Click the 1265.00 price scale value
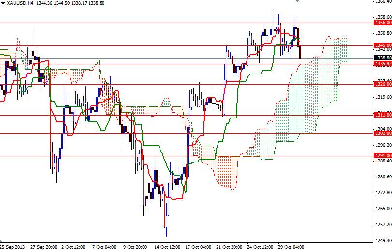Image resolution: width=392 pixels, height=250 pixels. [x=382, y=209]
